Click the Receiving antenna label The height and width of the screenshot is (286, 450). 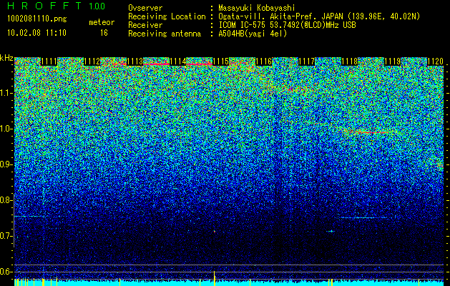165,34
